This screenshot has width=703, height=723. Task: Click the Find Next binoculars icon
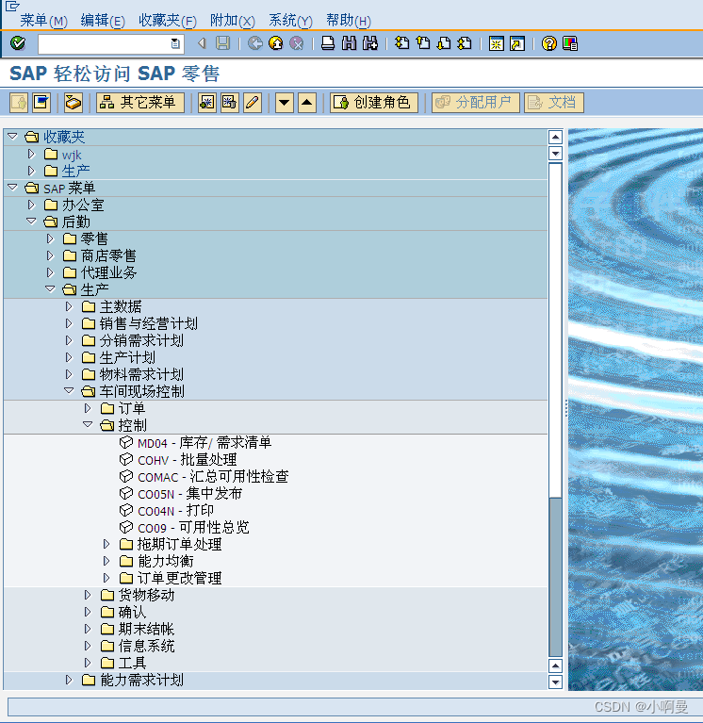coord(370,43)
